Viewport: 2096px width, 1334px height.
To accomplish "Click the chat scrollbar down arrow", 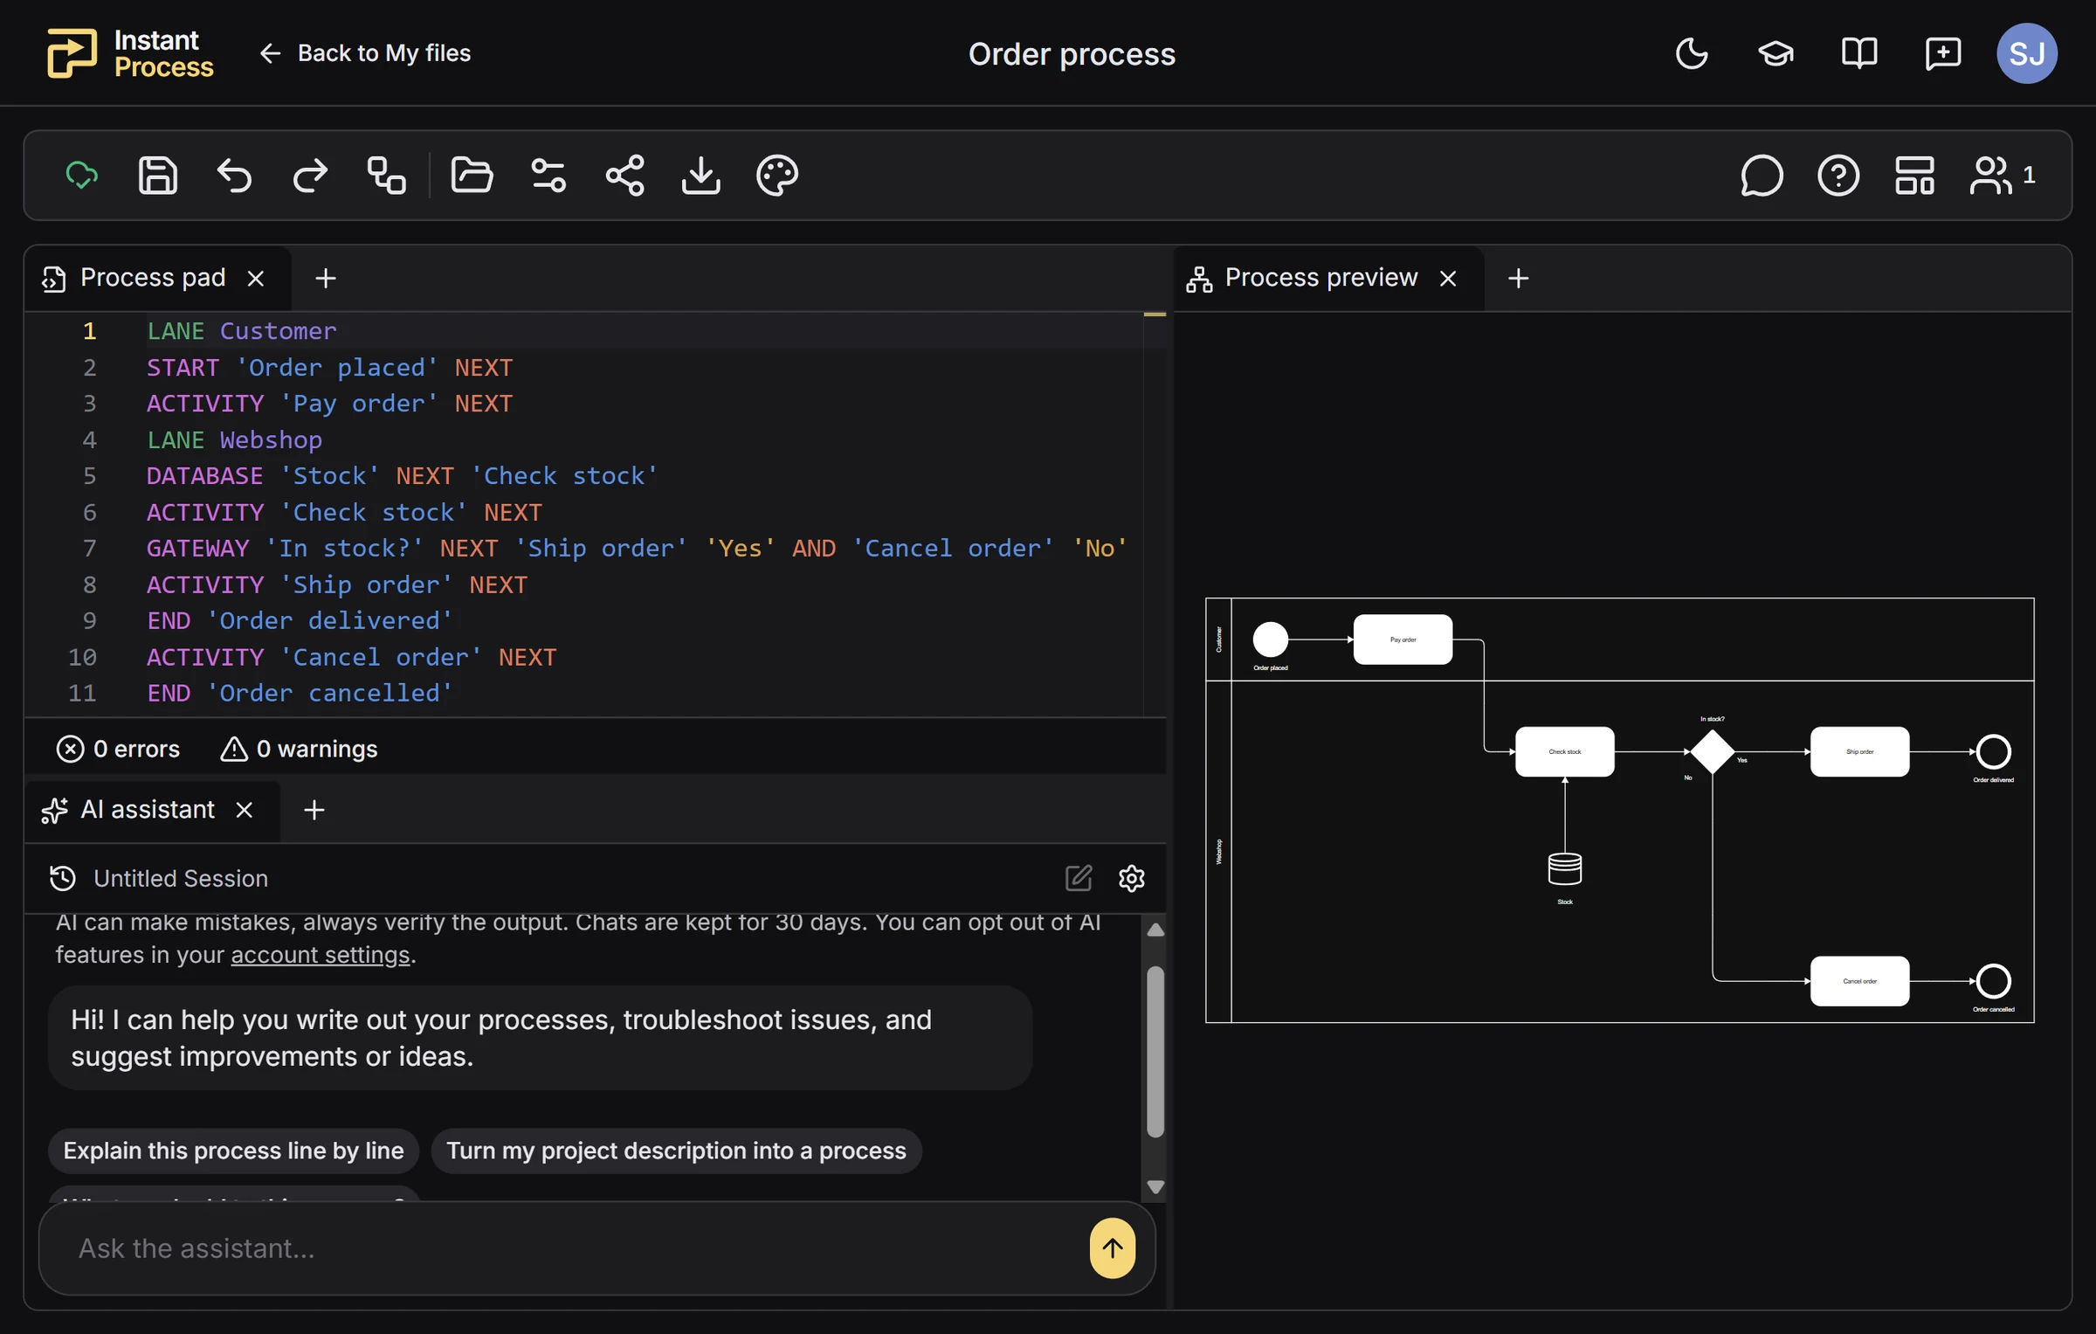I will point(1155,1187).
